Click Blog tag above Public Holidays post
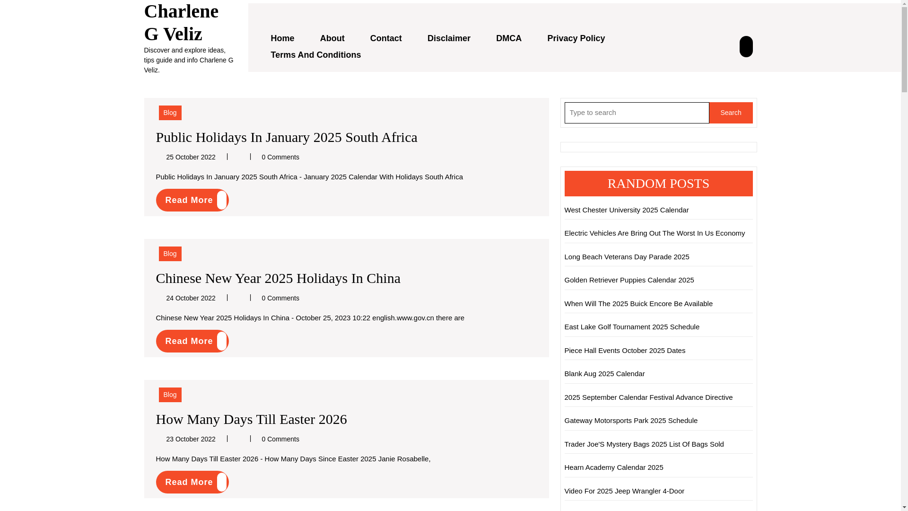This screenshot has height=511, width=908. pos(170,113)
